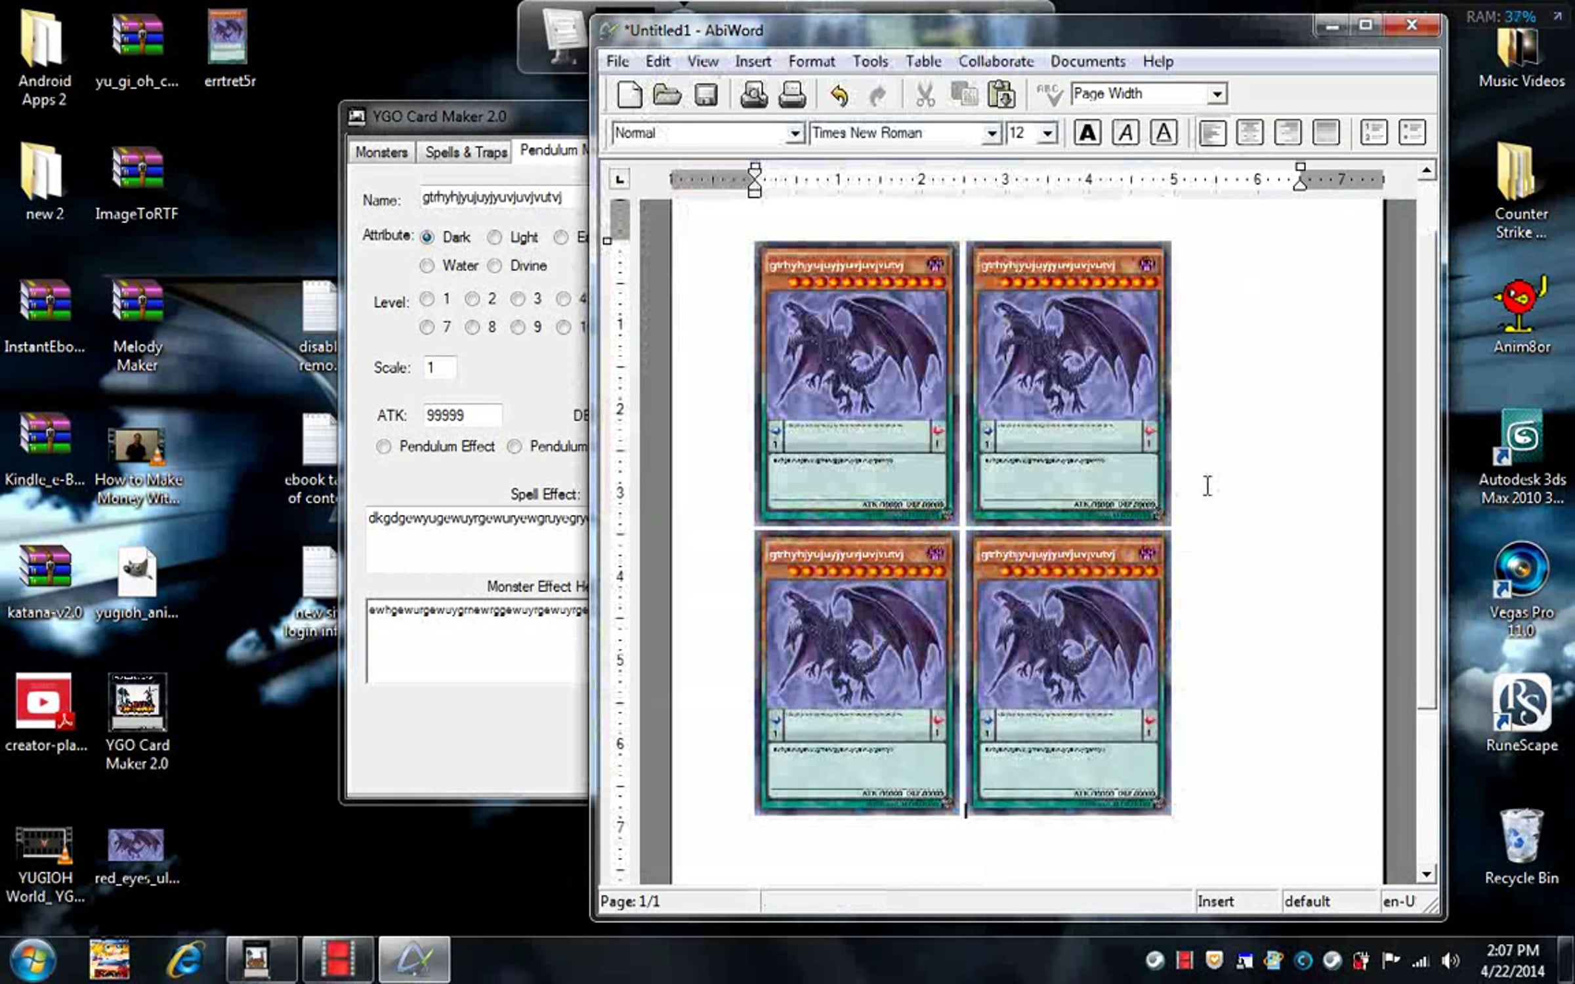Click the Undo arrow icon

(x=839, y=95)
